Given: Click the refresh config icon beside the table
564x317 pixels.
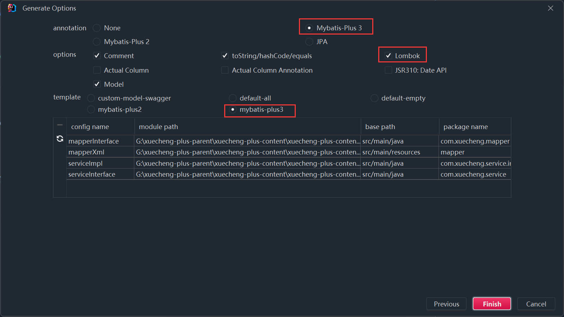Looking at the screenshot, I should [60, 139].
